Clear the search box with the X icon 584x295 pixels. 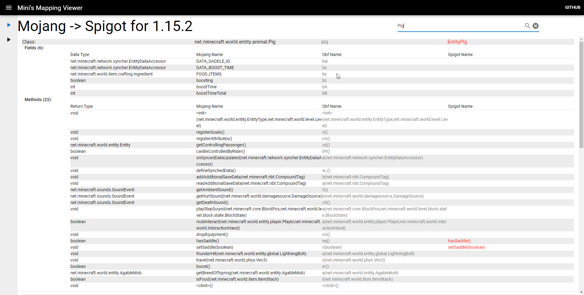[x=536, y=26]
